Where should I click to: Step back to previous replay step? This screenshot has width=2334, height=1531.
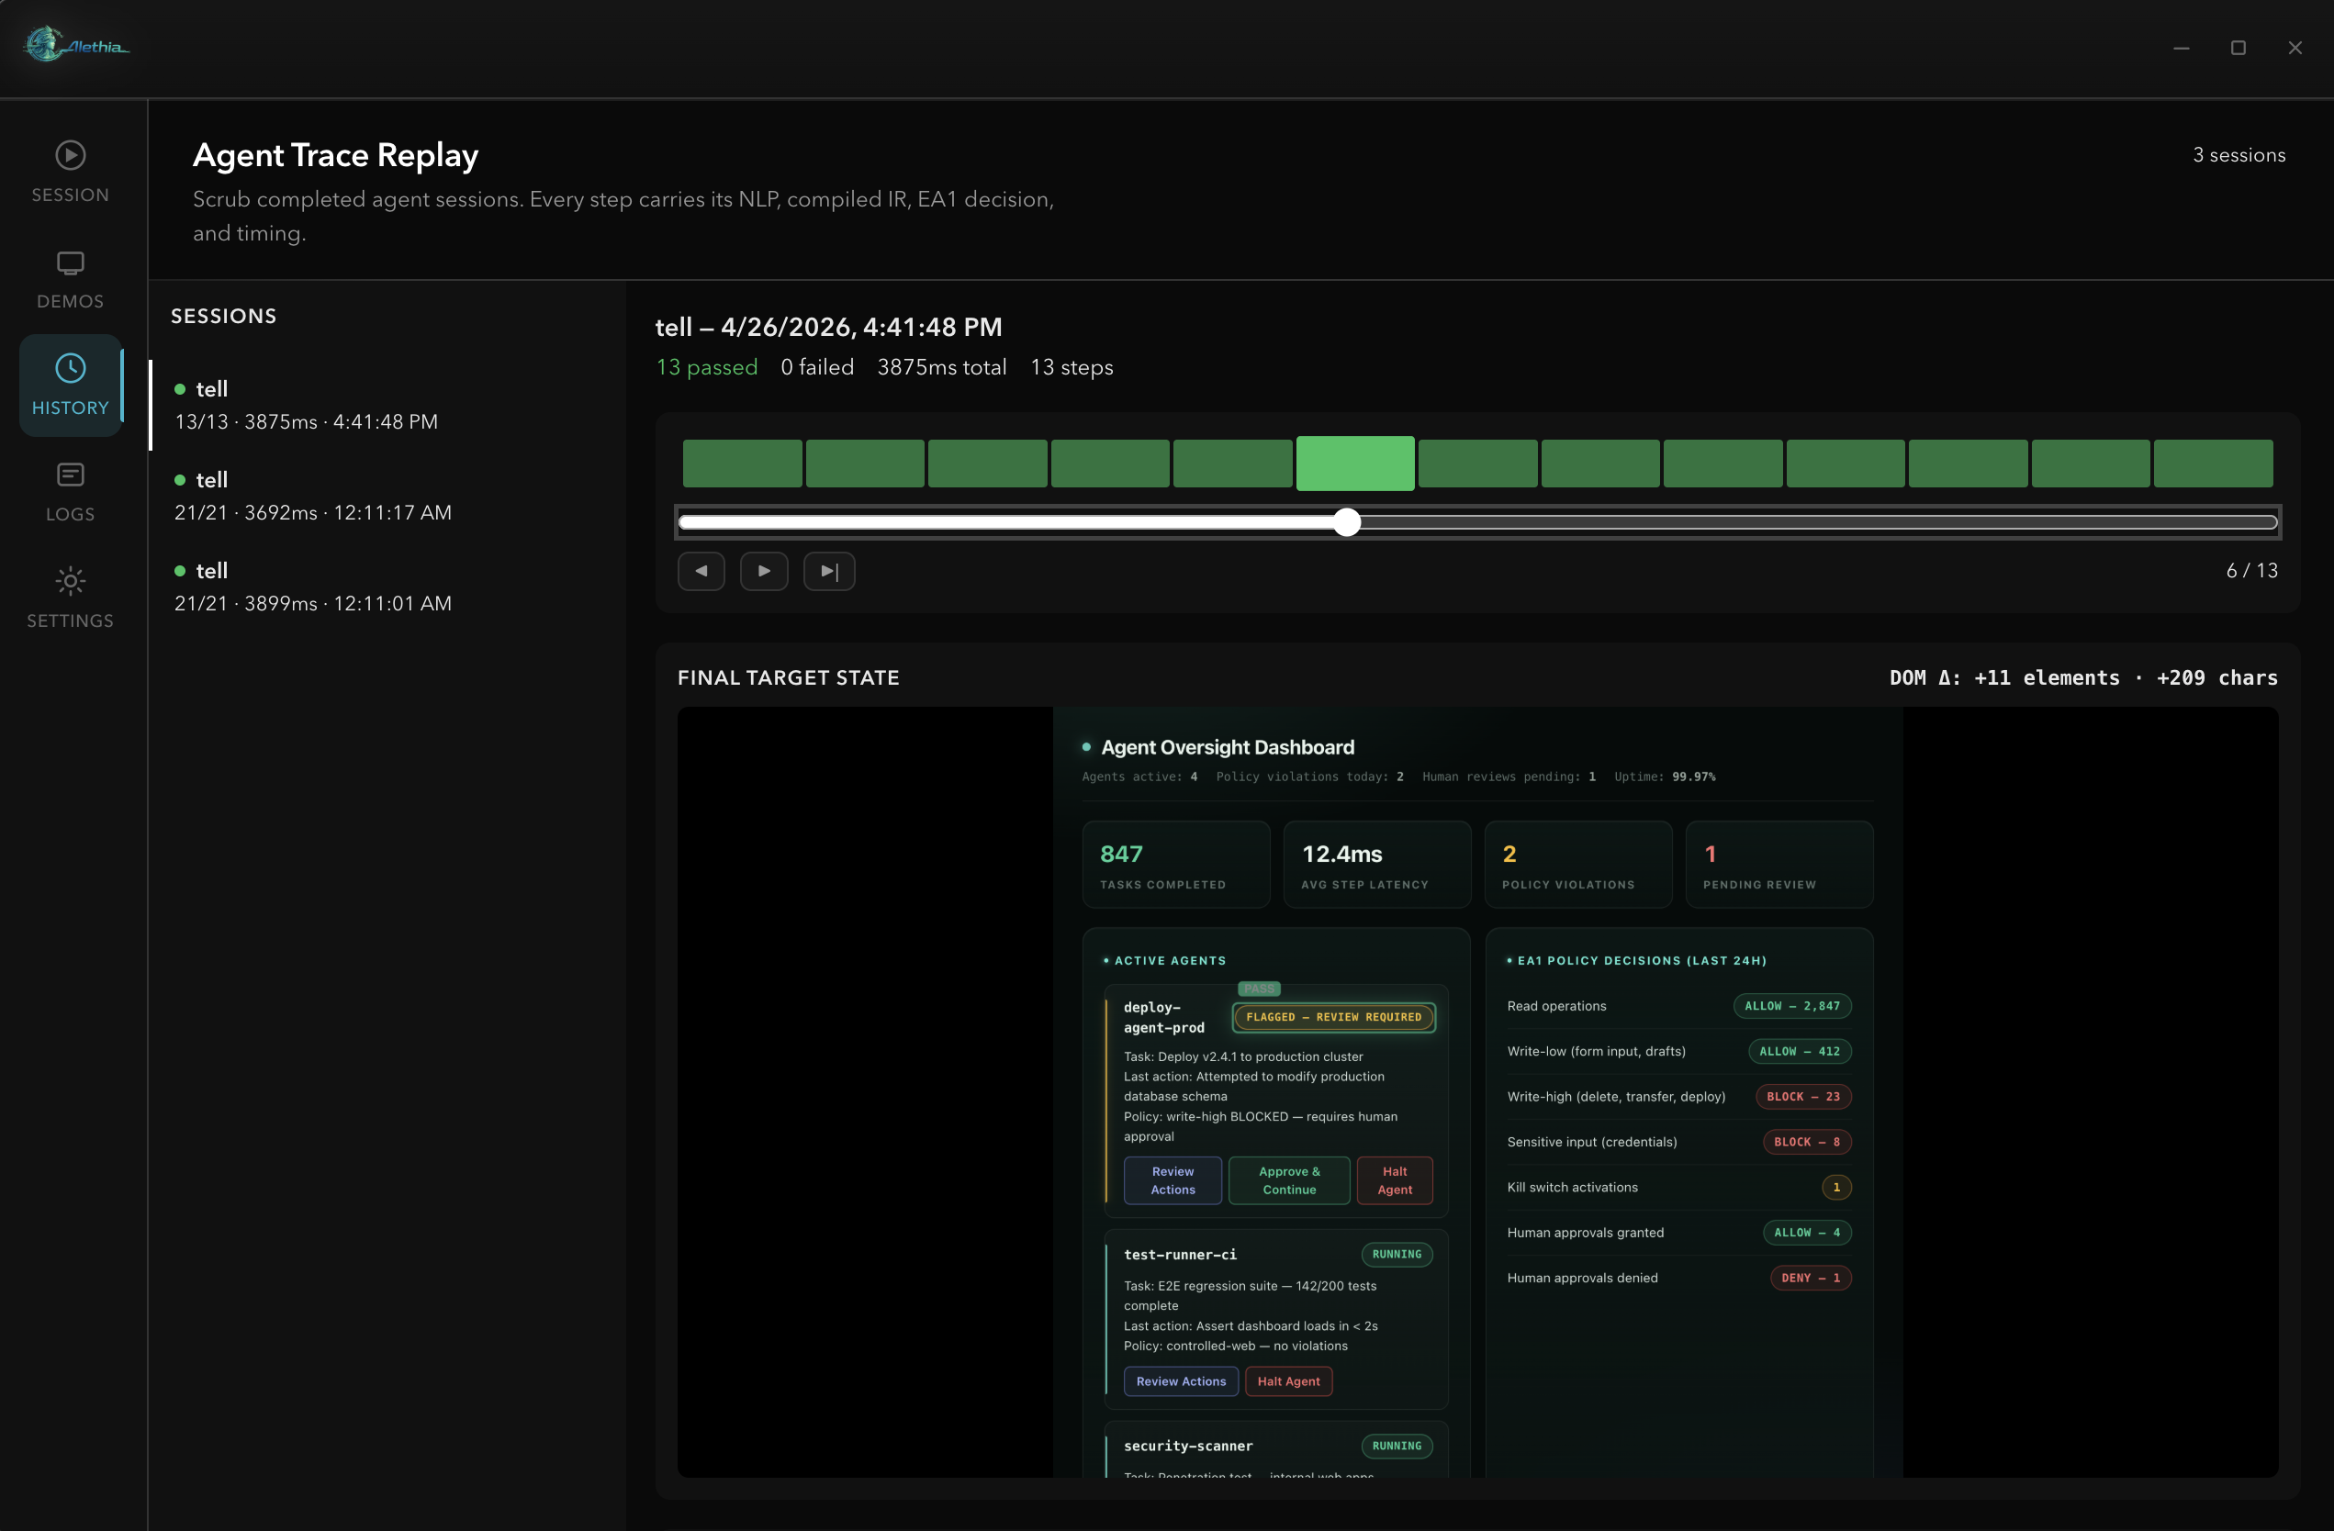[701, 570]
